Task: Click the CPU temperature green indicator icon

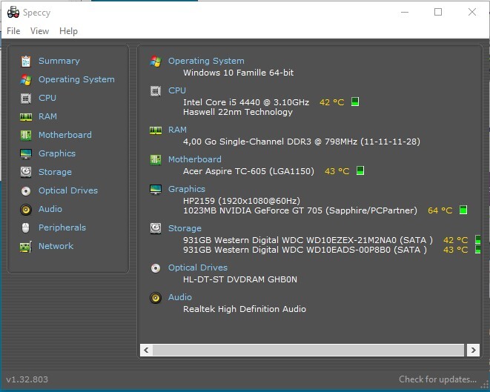Action: 355,102
